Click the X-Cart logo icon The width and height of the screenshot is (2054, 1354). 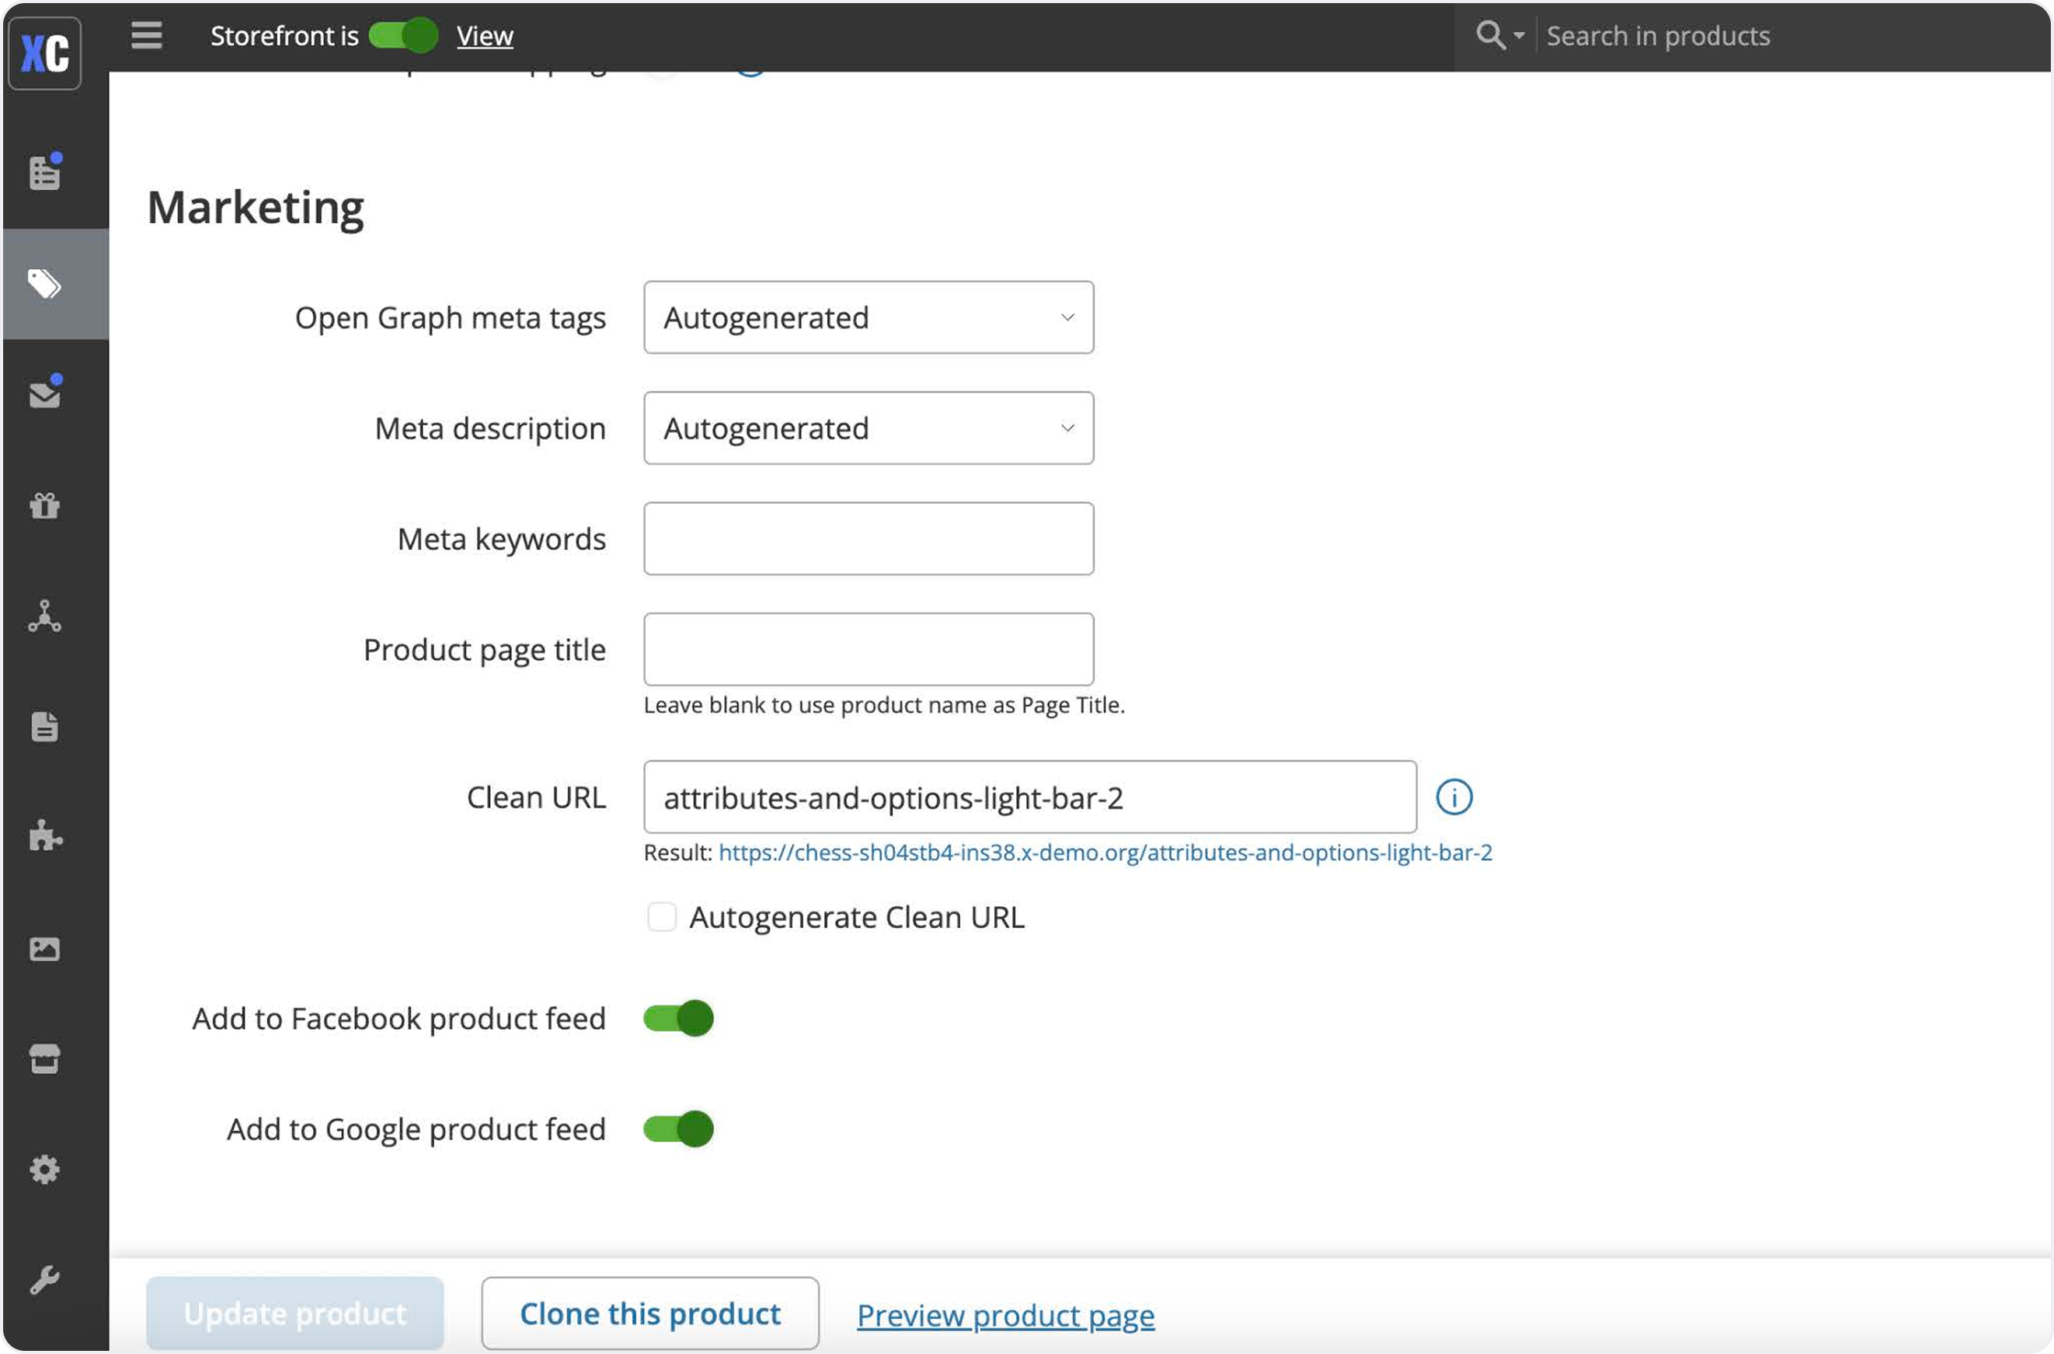(45, 53)
